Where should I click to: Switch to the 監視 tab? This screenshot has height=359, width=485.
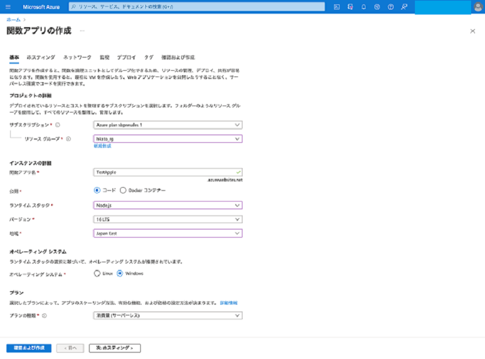pyautogui.click(x=105, y=58)
